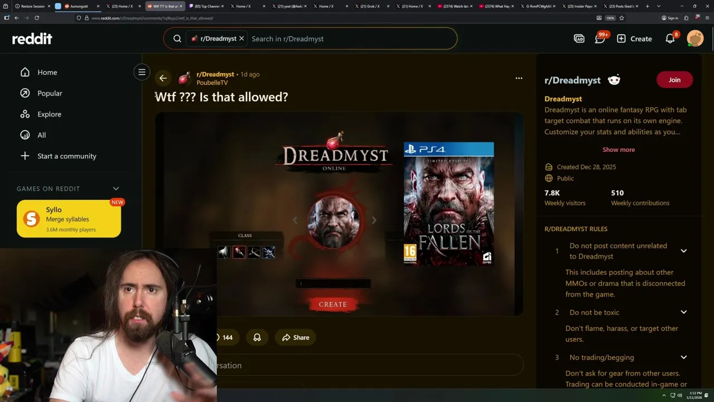714x402 pixels.
Task: Remove the r/Dreadmyst search filter
Action: pyautogui.click(x=242, y=39)
